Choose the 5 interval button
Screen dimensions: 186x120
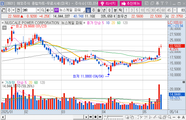click(x=137, y=10)
